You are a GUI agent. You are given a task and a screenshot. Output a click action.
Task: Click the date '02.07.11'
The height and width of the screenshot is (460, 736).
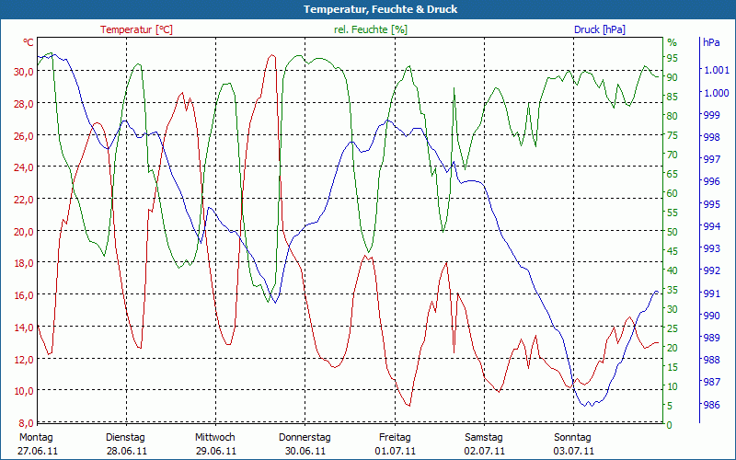point(485,451)
